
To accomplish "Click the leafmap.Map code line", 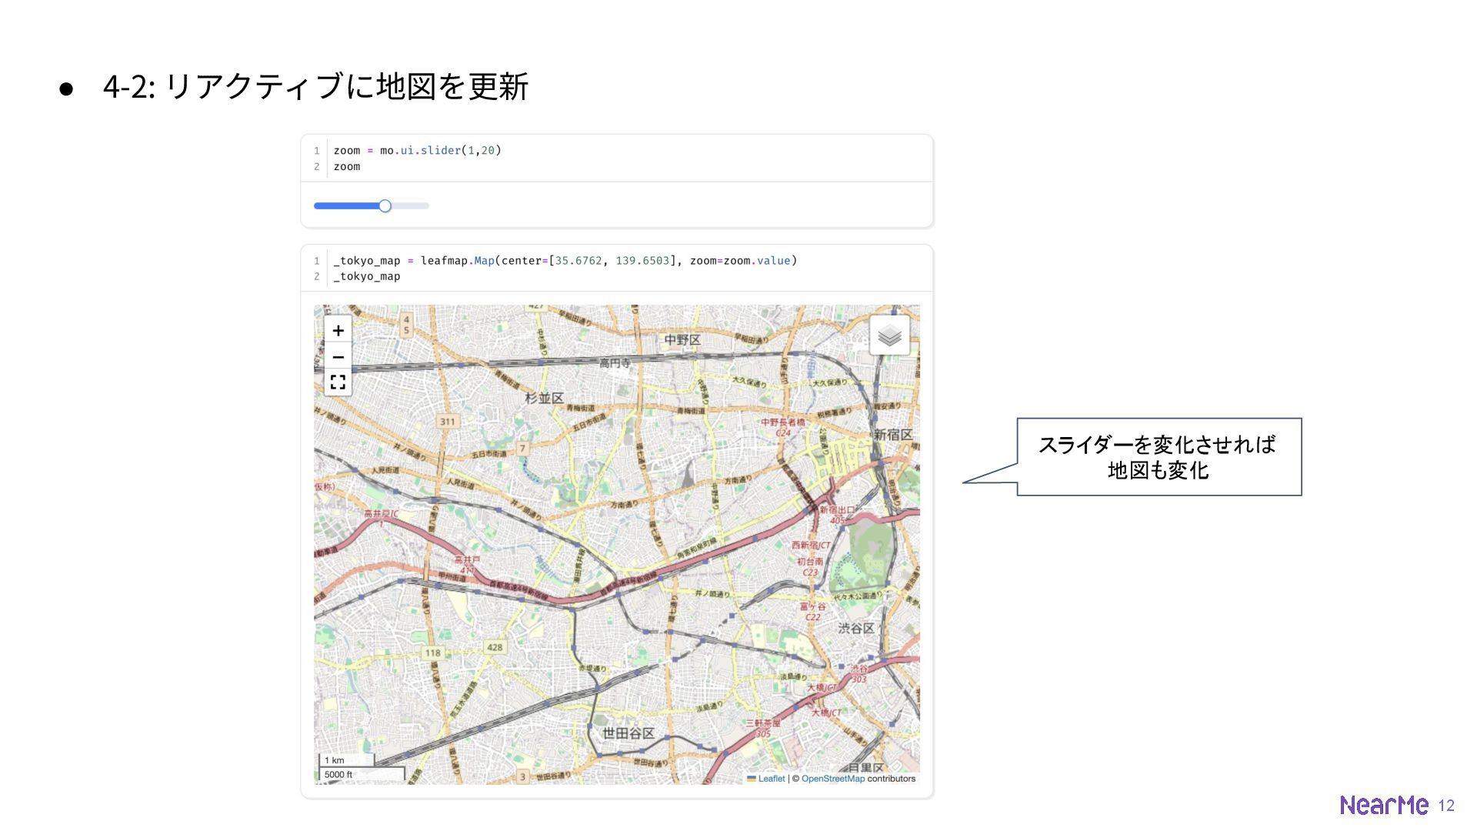I will [x=565, y=261].
